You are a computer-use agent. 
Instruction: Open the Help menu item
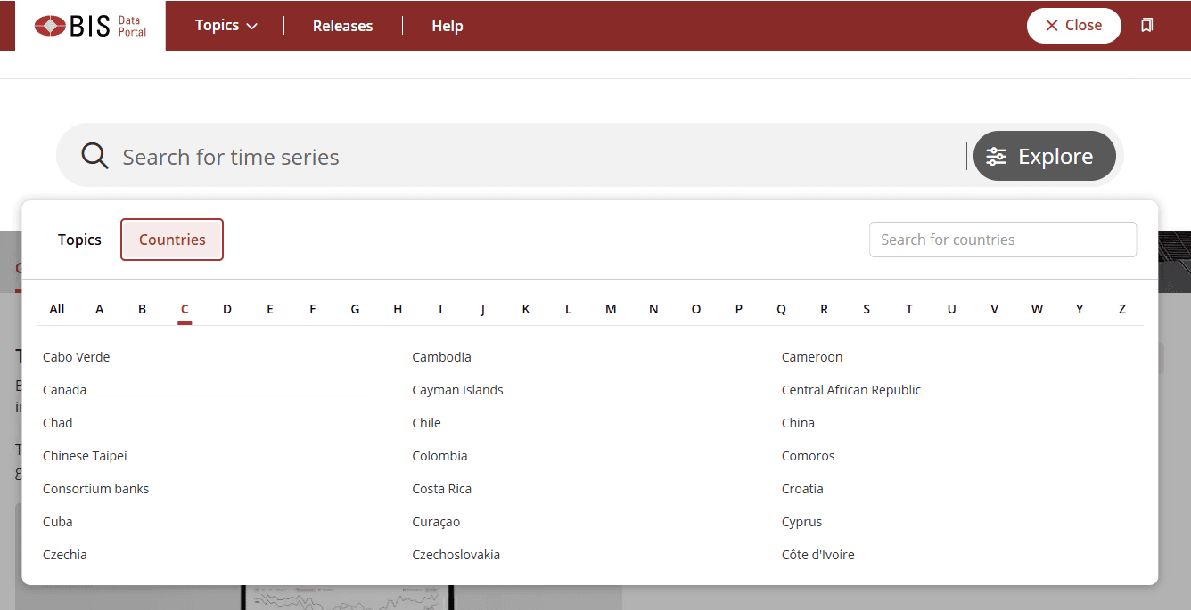[x=448, y=26]
